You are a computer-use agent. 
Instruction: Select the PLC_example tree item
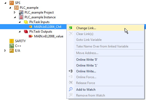(x=29, y=8)
